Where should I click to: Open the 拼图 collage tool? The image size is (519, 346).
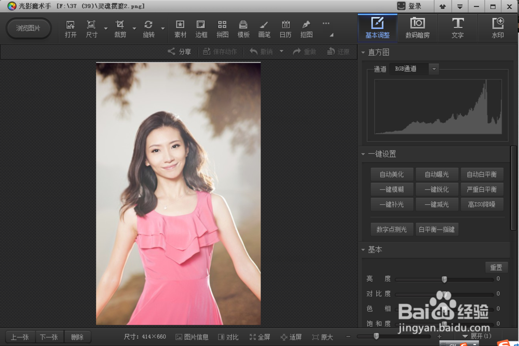222,29
